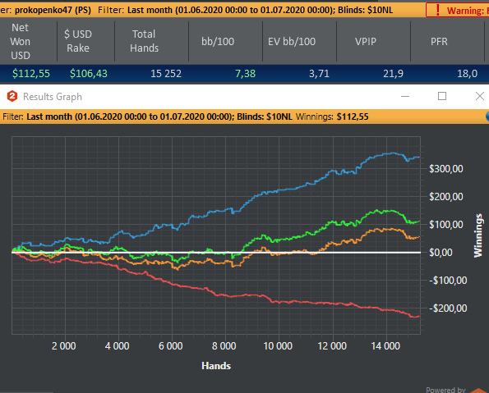Click the VPIP column header
The width and height of the screenshot is (489, 393).
[366, 41]
